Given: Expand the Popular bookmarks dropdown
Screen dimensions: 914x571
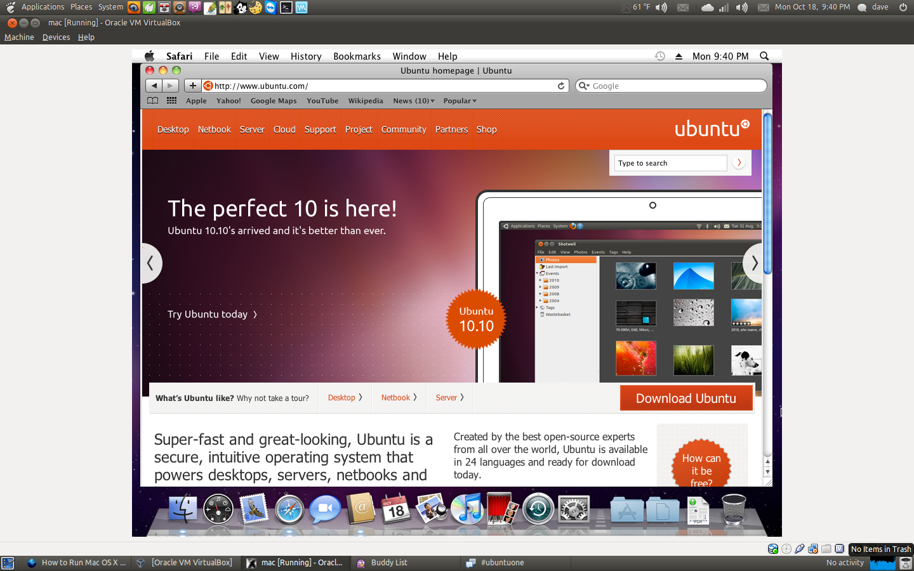Looking at the screenshot, I should [460, 101].
